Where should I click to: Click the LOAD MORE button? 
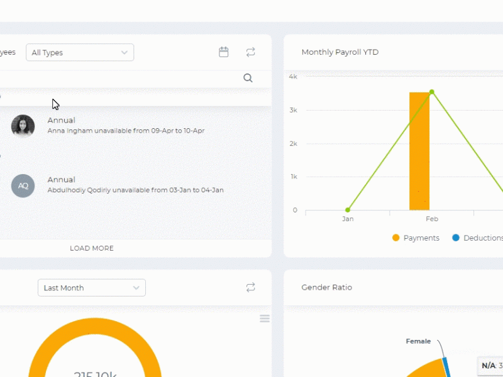tap(92, 248)
